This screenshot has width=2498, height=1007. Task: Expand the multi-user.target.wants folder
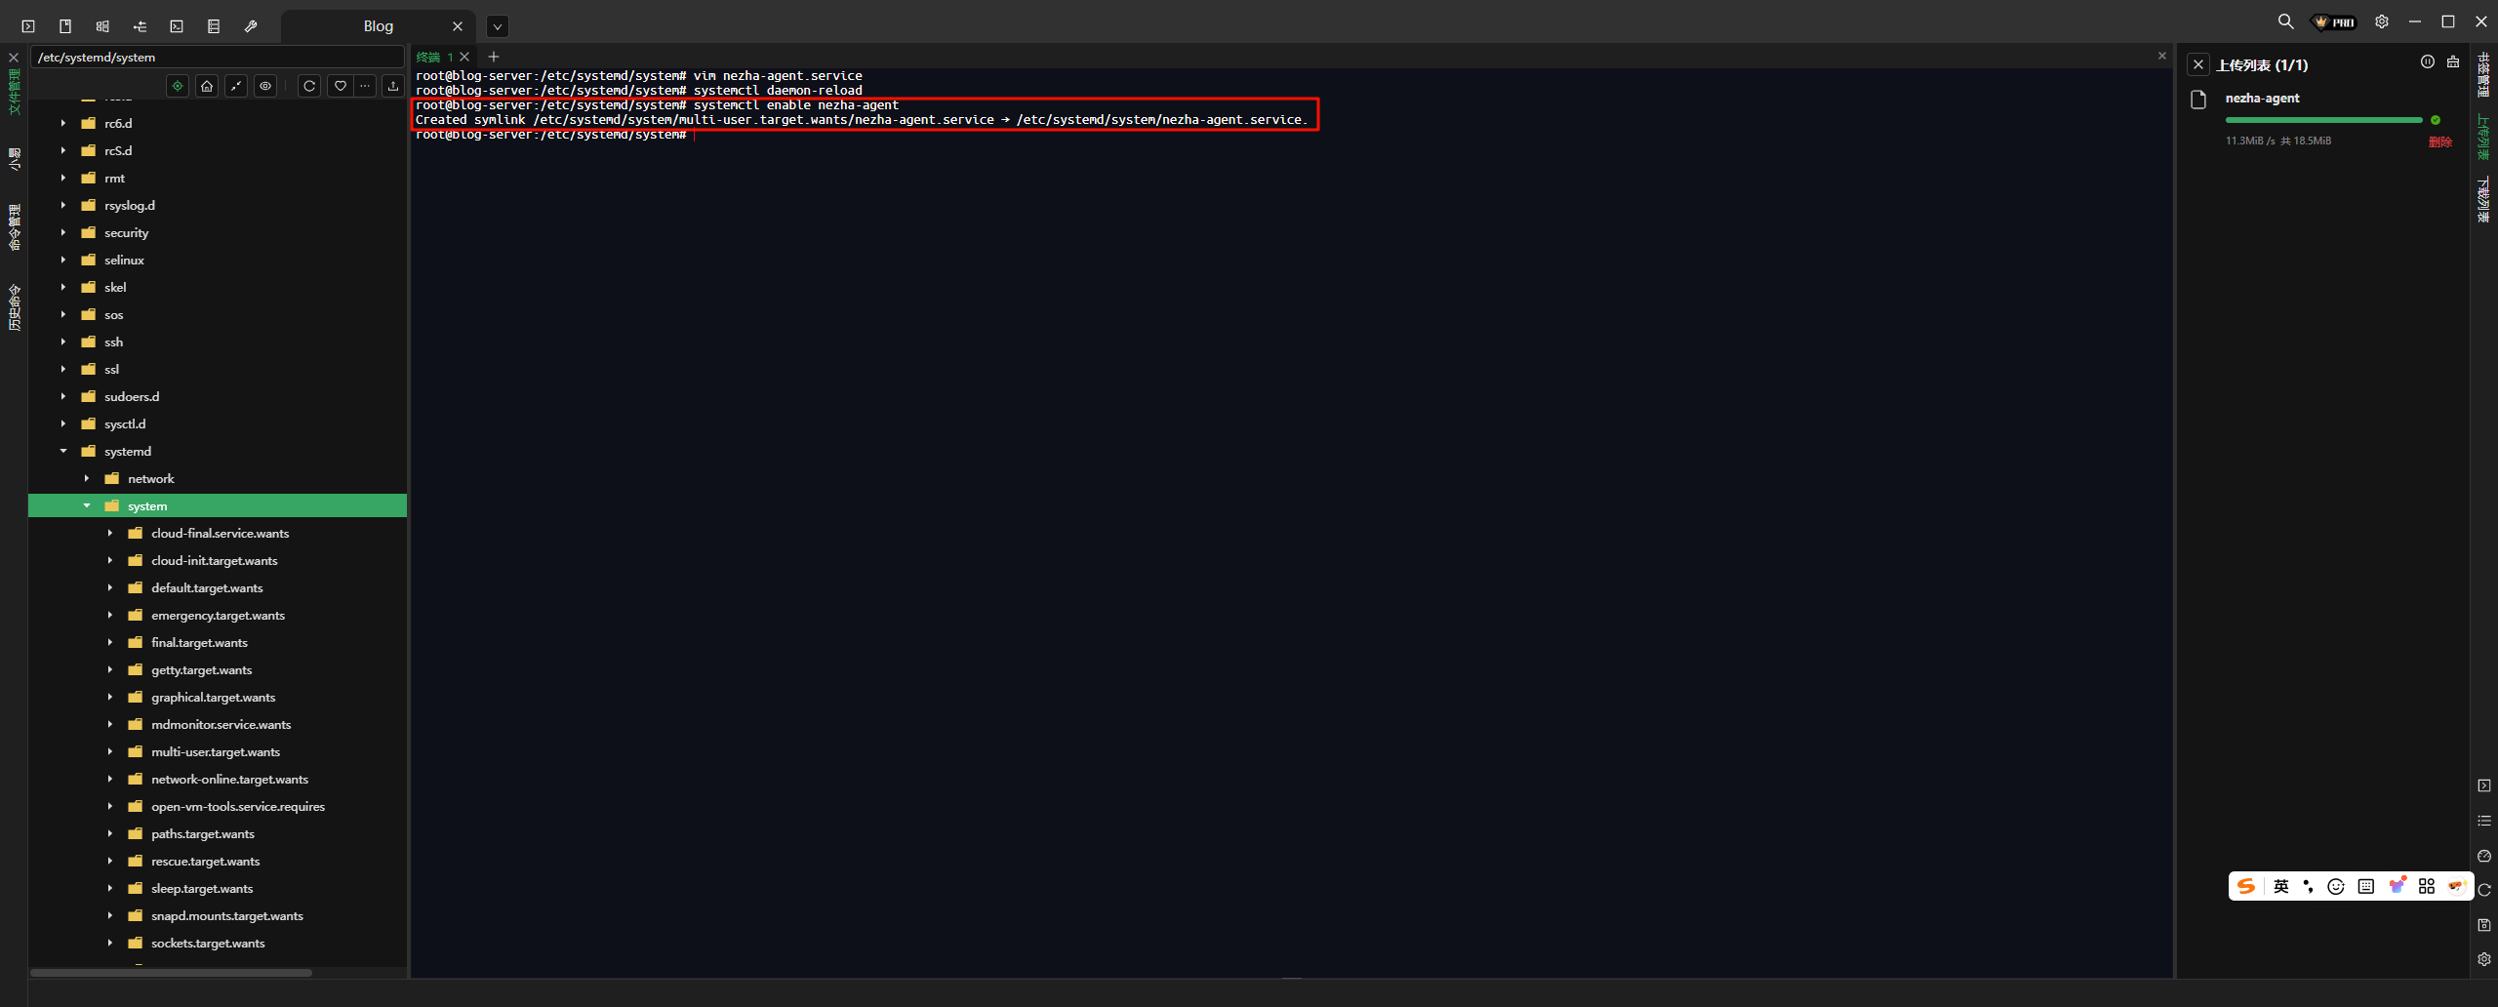(110, 751)
